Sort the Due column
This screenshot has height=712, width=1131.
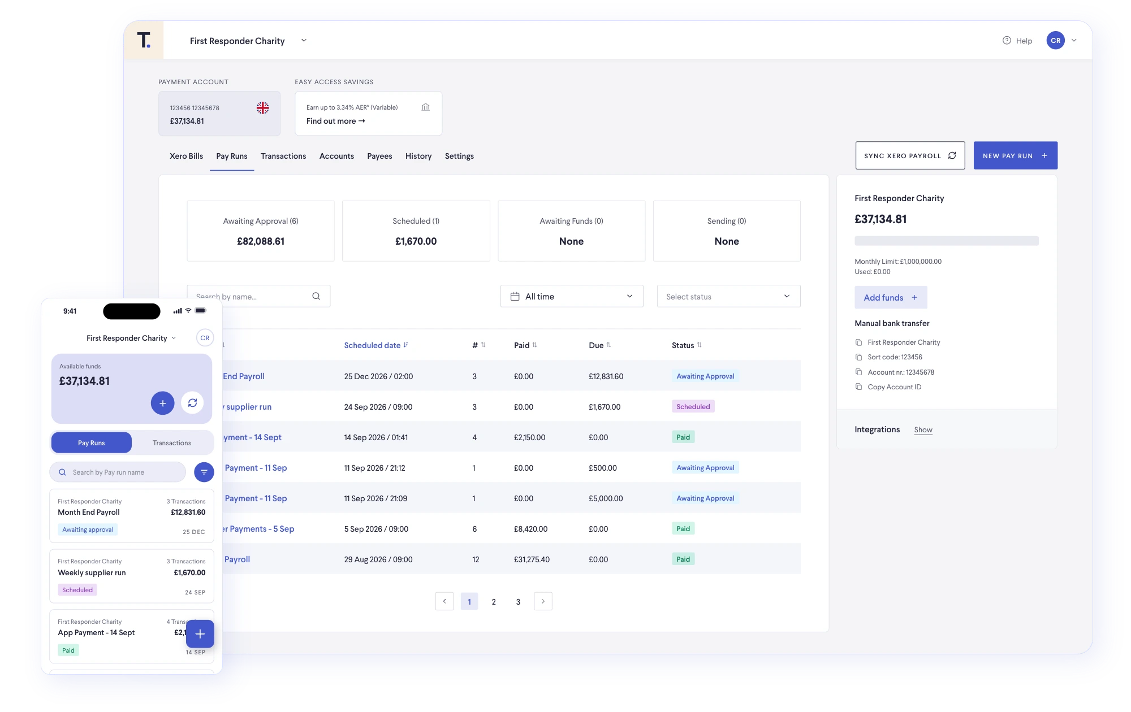click(600, 345)
